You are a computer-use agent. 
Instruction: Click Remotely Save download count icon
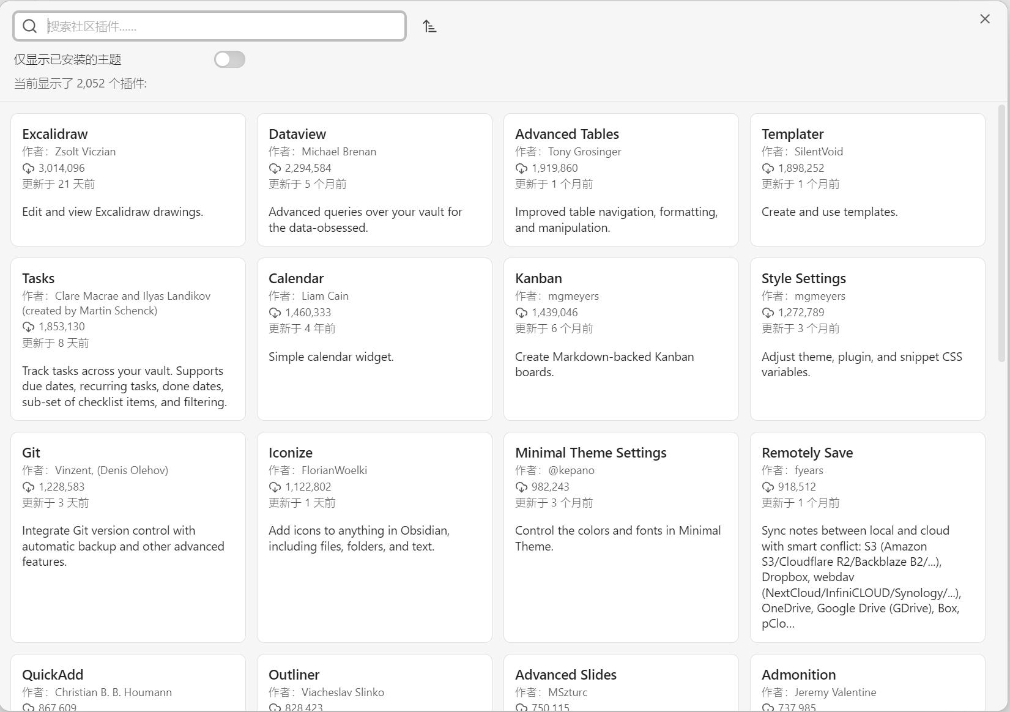point(768,487)
